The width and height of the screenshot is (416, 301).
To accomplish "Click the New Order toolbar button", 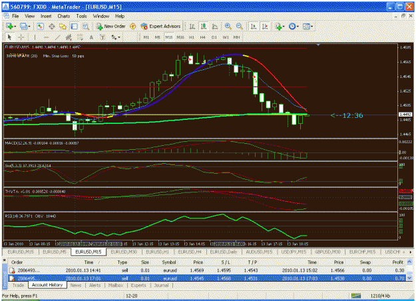I will (x=110, y=26).
